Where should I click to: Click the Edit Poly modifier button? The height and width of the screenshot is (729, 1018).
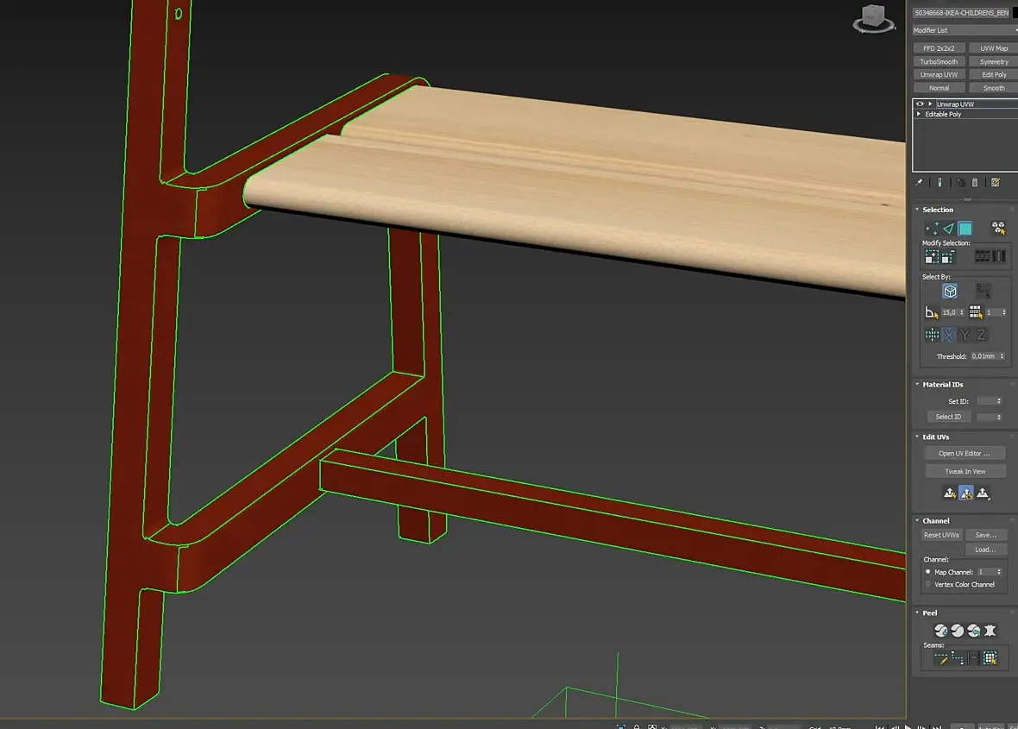(994, 75)
